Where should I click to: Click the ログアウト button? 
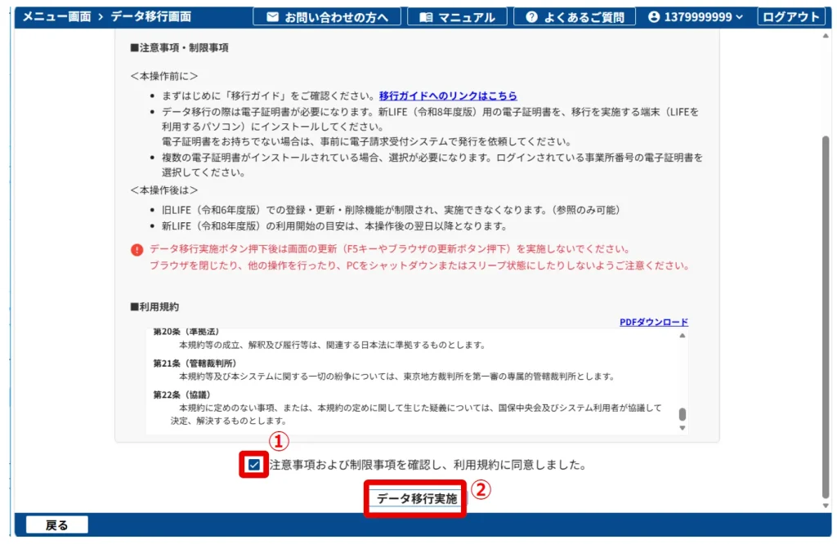tap(790, 17)
